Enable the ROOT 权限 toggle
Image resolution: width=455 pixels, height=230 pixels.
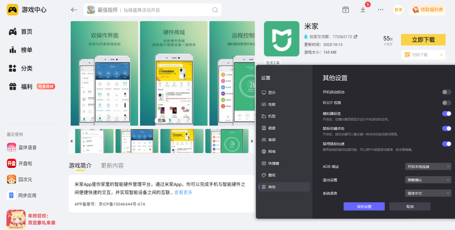point(447,103)
